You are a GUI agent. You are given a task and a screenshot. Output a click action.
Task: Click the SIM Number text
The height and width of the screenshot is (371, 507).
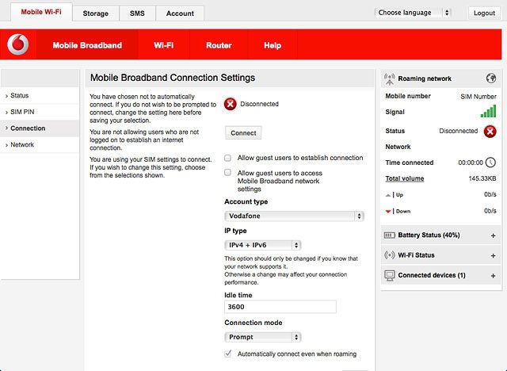click(478, 97)
